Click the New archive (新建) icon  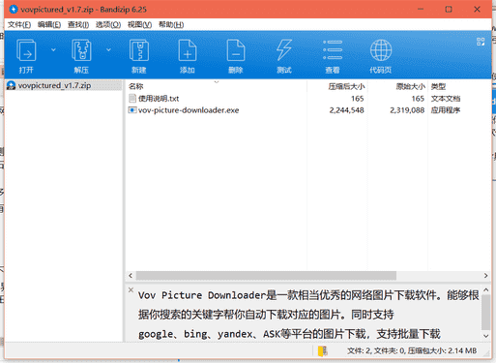(139, 50)
